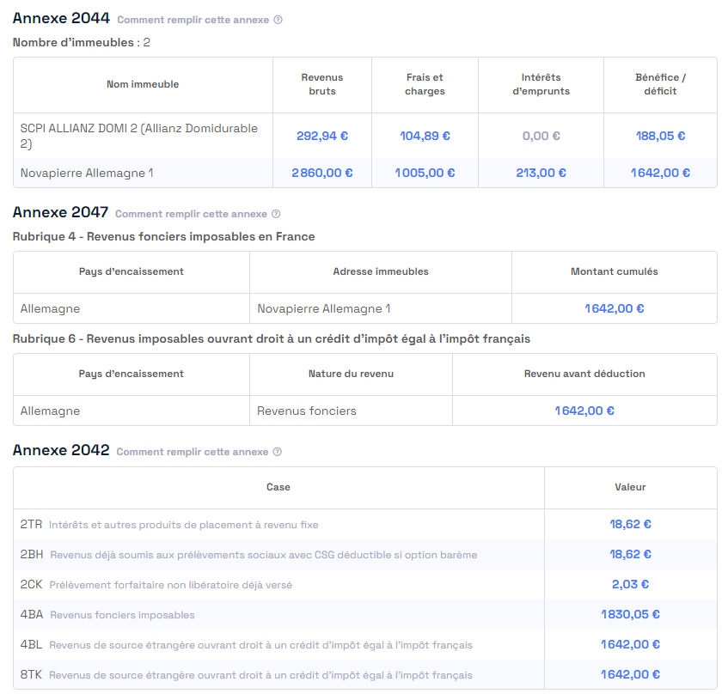Open 'Comment remplir cette annexe' for Annexe 2047
This screenshot has height=700, width=728.
coord(191,214)
